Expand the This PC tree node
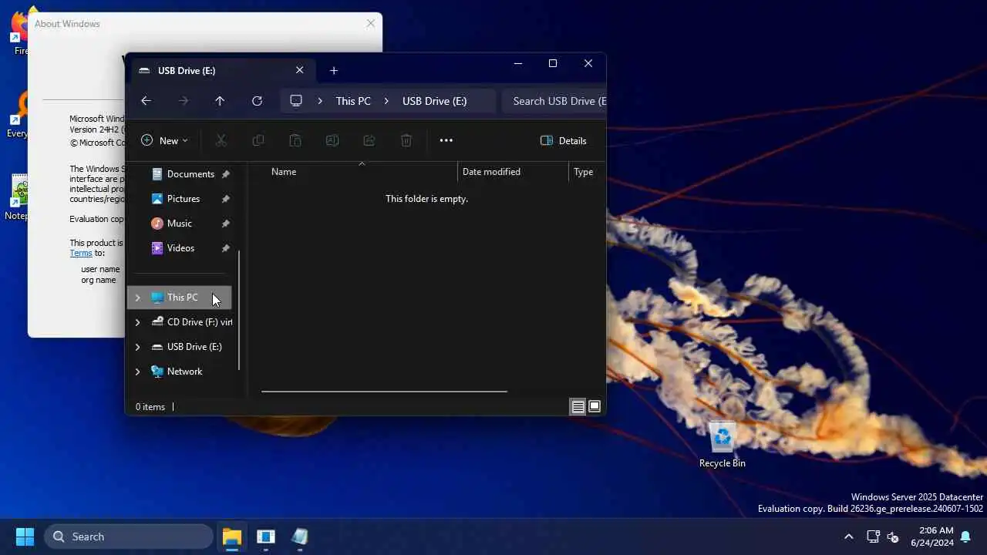This screenshot has height=555, width=987. coord(138,298)
